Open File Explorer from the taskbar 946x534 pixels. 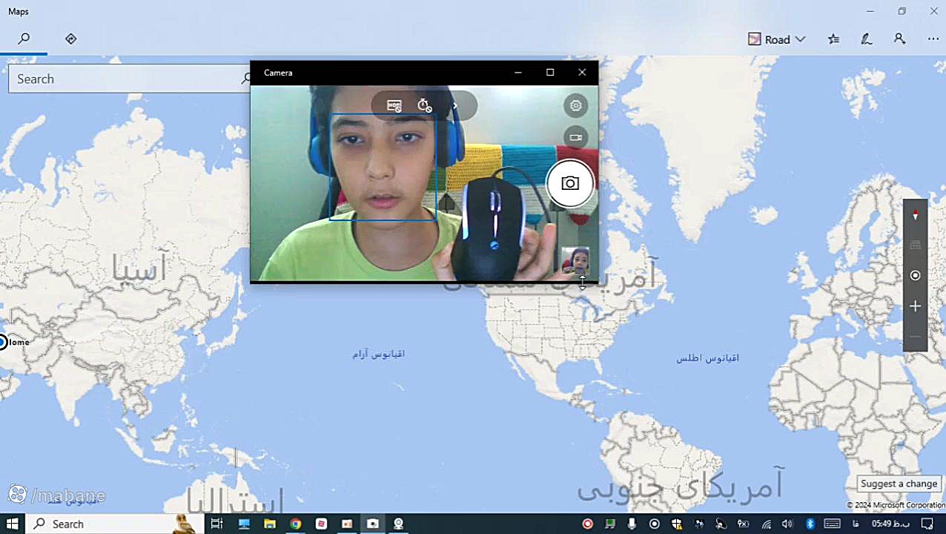tap(270, 524)
